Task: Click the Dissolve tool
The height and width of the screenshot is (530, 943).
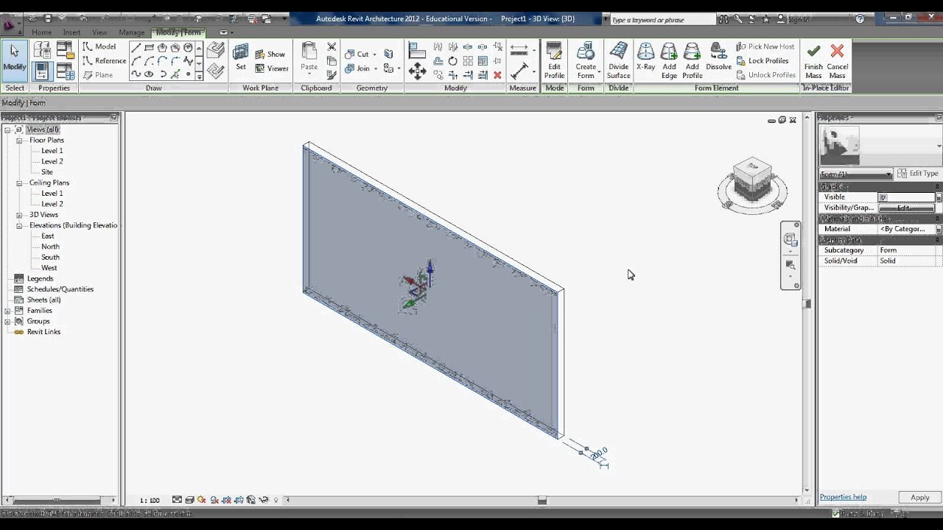Action: [719, 57]
